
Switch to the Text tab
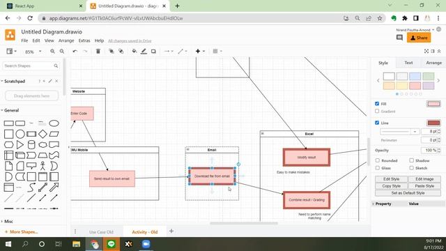click(408, 63)
